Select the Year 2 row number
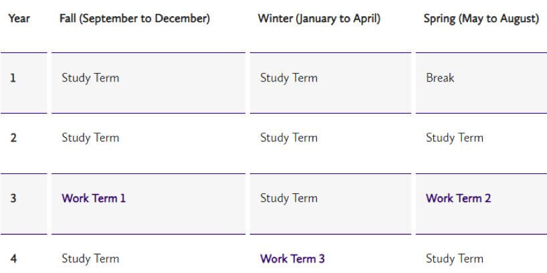 (x=13, y=138)
